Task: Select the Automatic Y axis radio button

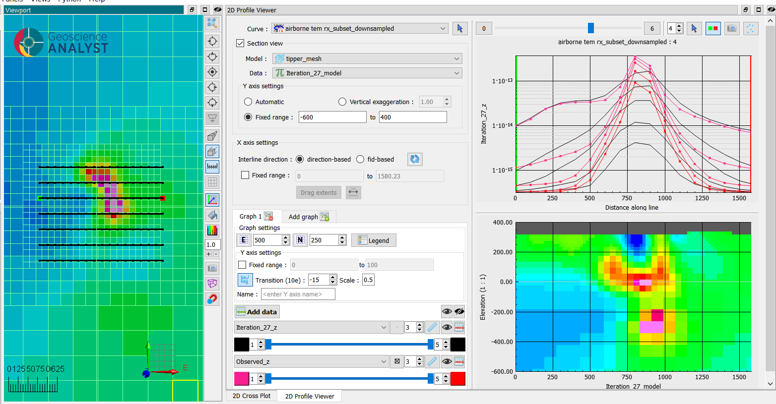Action: pyautogui.click(x=248, y=102)
